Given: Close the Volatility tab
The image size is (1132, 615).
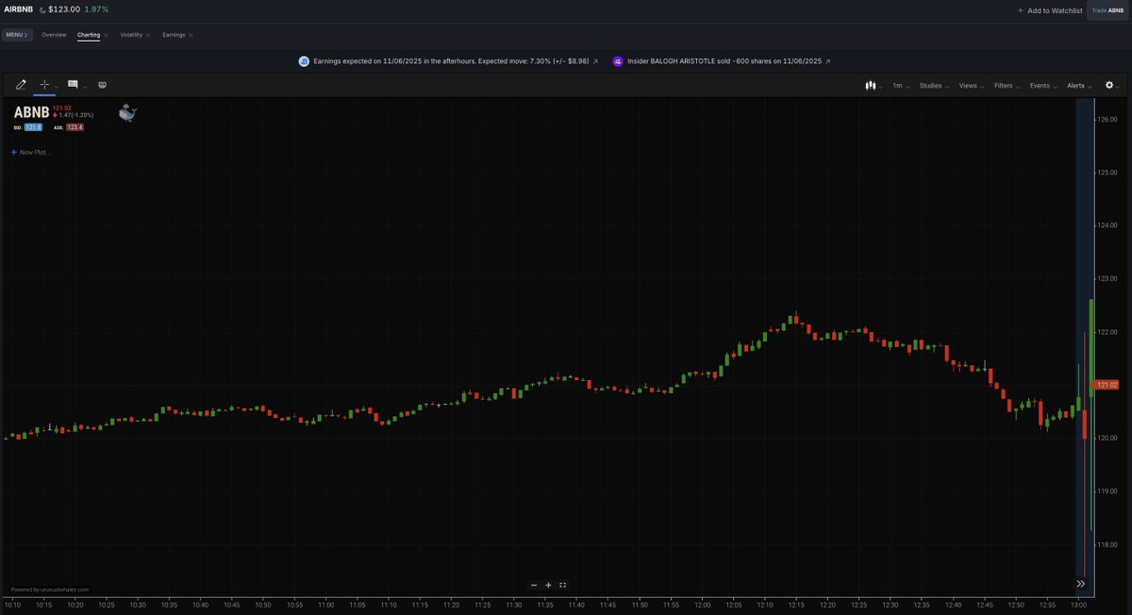Looking at the screenshot, I should click(148, 35).
